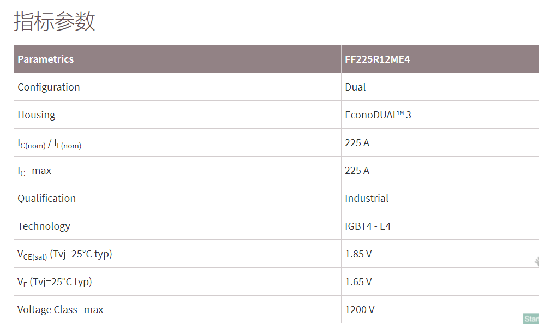Click the Parametrics column header

[x=46, y=59]
